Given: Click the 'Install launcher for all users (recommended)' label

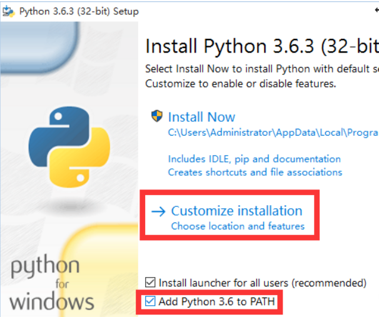Looking at the screenshot, I should click(x=262, y=283).
